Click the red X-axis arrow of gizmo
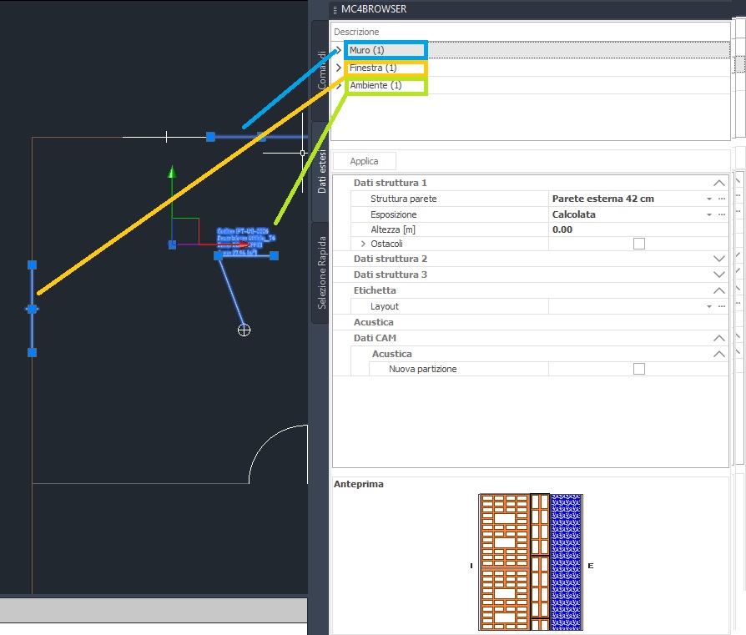This screenshot has width=746, height=635. coord(242,244)
